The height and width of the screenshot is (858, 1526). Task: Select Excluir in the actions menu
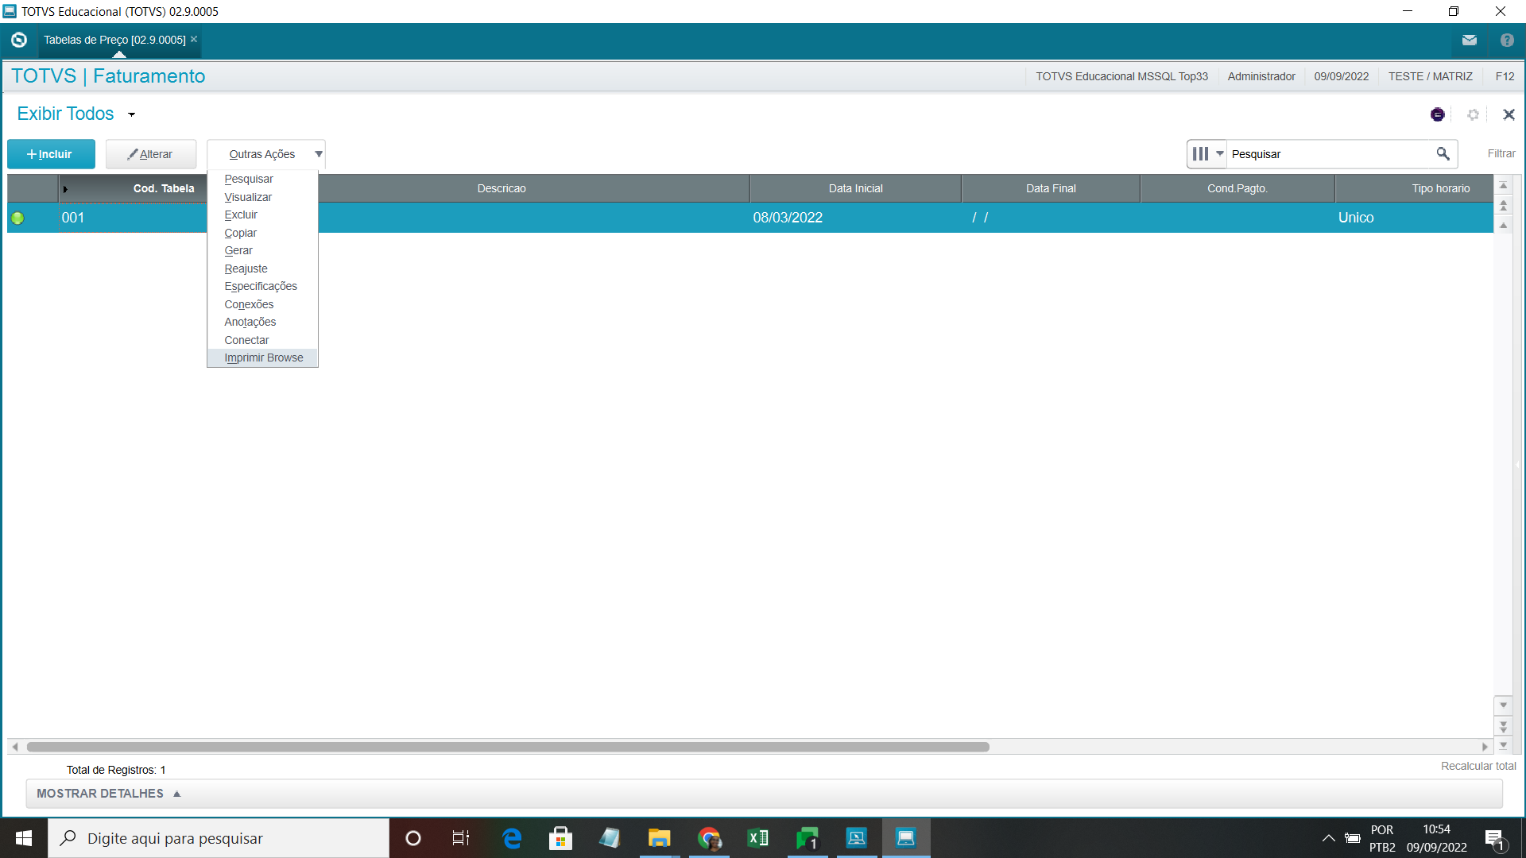(241, 214)
